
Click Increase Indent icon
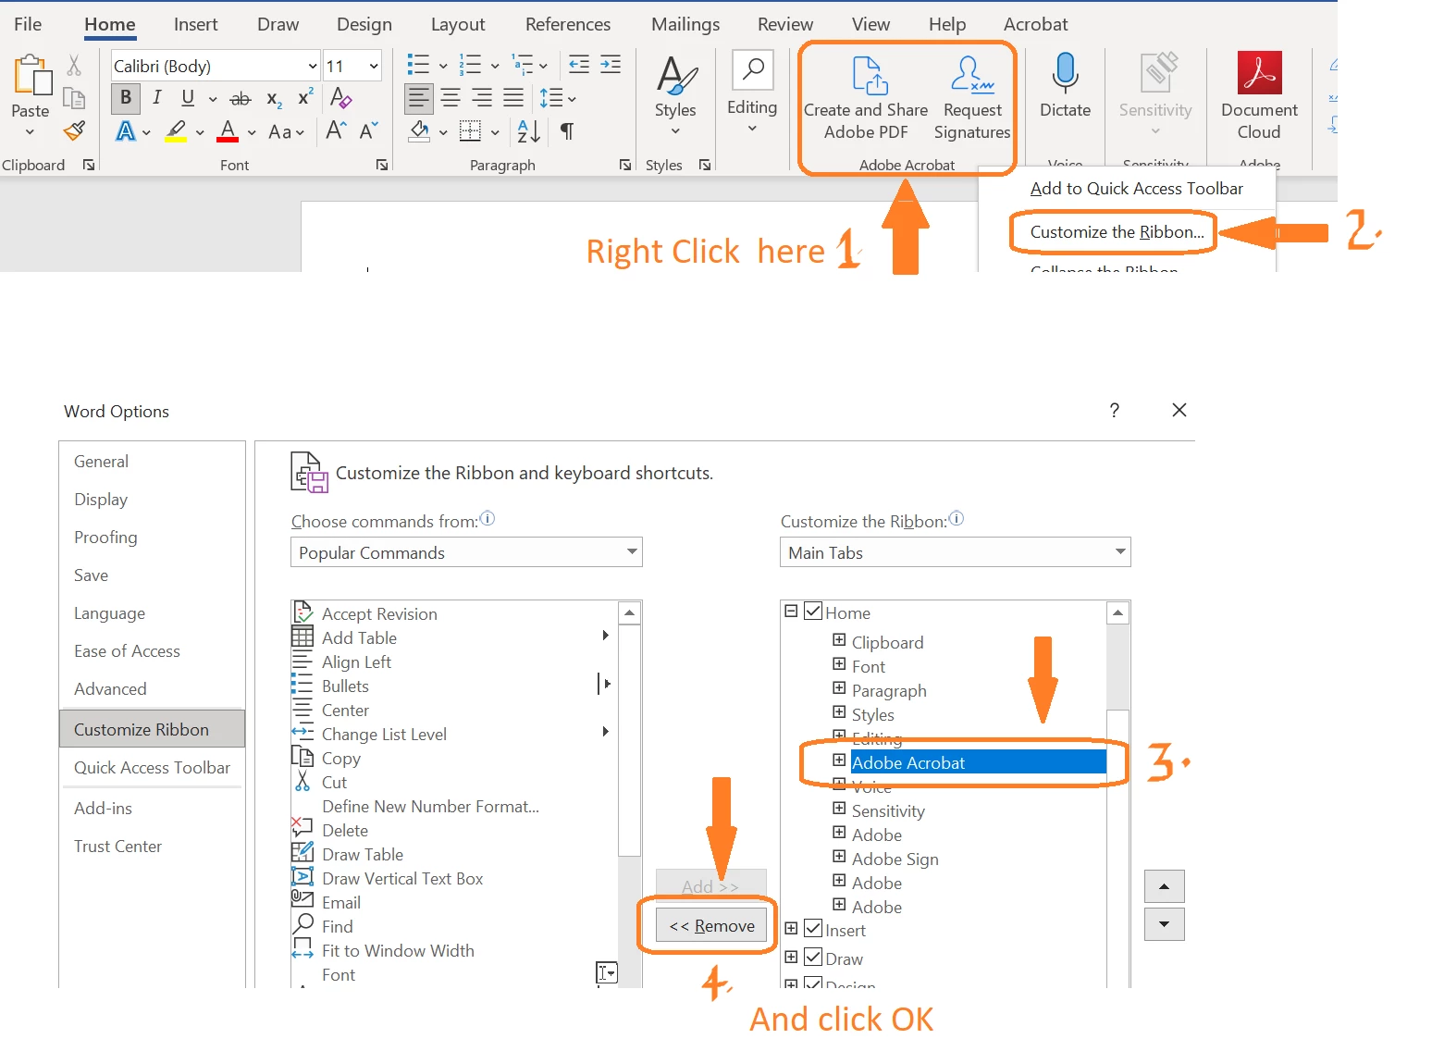click(x=611, y=65)
